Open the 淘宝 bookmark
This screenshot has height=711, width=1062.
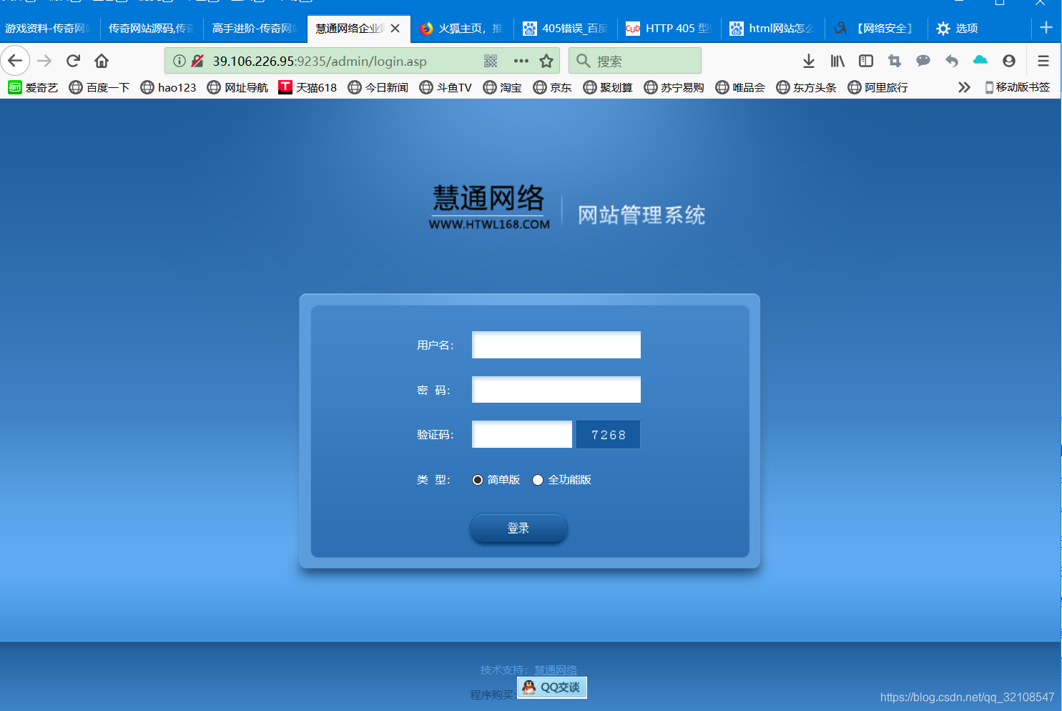click(x=503, y=87)
